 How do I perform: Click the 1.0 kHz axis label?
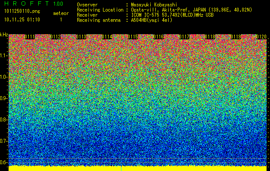4,77
